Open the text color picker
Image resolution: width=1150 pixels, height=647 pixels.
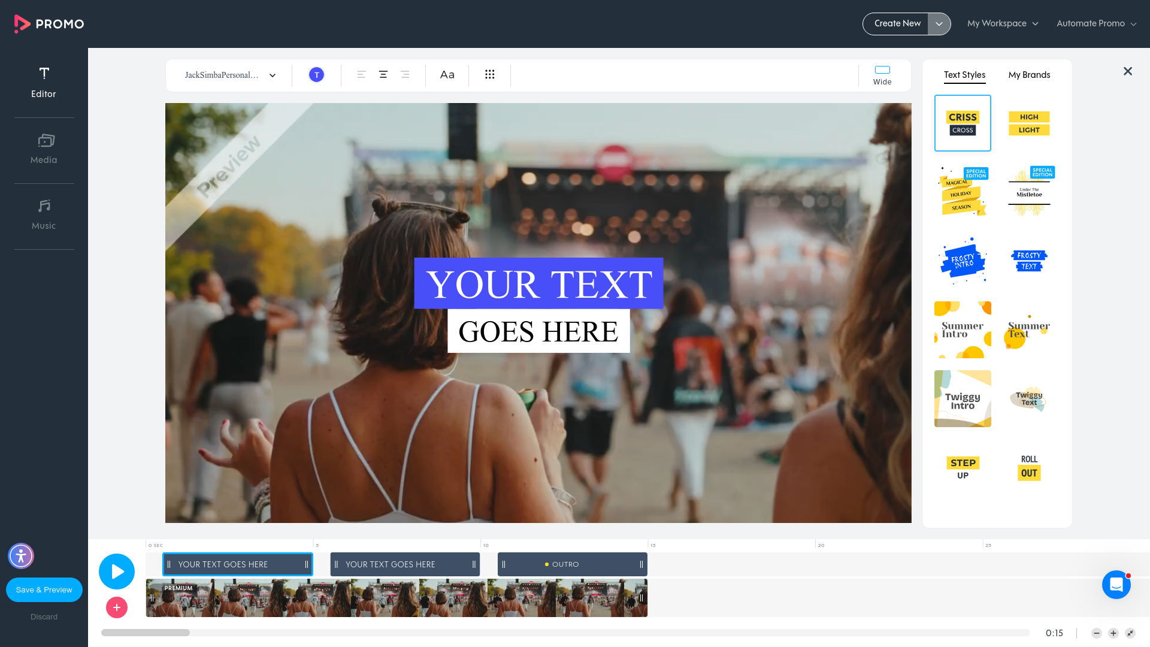click(316, 75)
